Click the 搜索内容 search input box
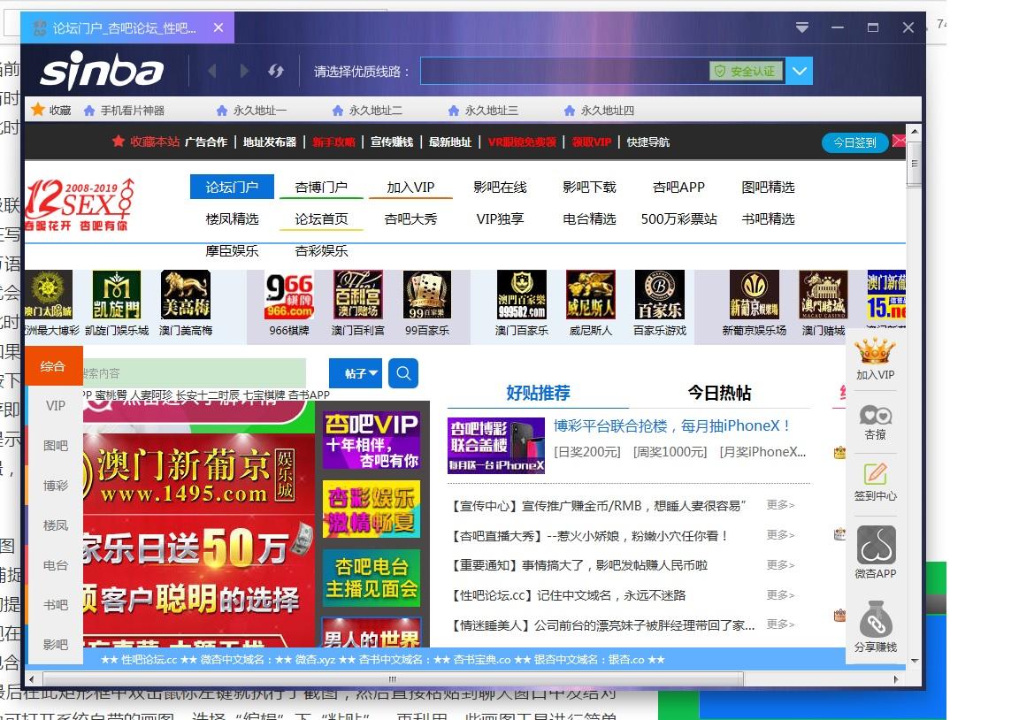The height and width of the screenshot is (720, 1019). [x=195, y=373]
